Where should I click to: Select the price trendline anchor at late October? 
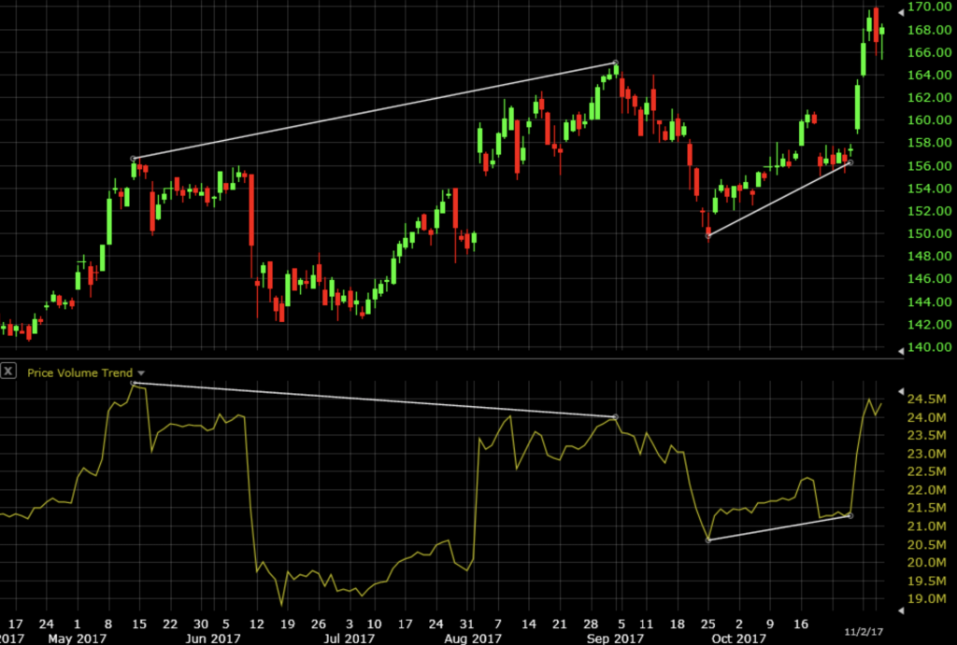(x=850, y=162)
